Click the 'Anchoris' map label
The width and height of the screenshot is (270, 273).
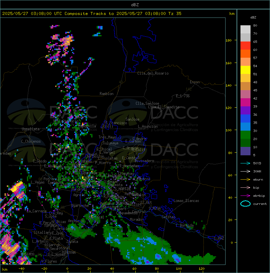[76, 221]
